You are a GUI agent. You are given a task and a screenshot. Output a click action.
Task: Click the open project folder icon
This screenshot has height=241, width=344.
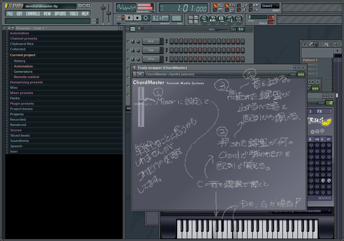(x=191, y=17)
